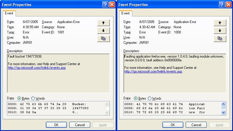This screenshot has width=233, height=131.
Task: Click the up arrow button in Event 1000 window
Action: (220, 23)
